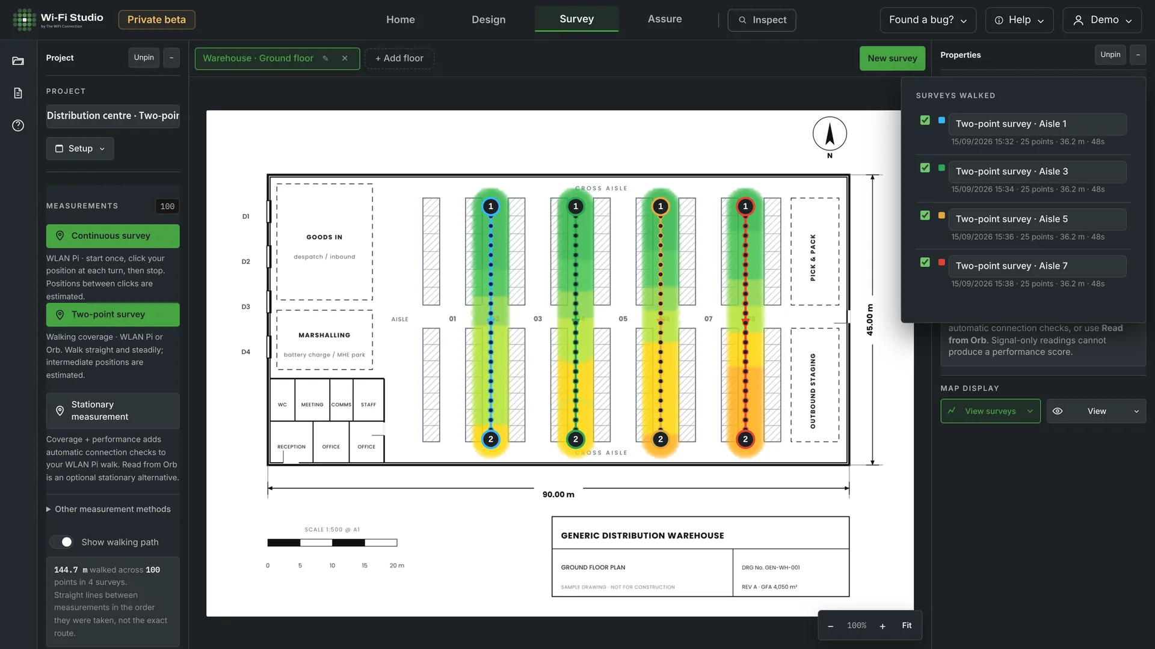Select point 2 marker on green Aisle 3 path
Screen dimensions: 1155x649
point(576,439)
